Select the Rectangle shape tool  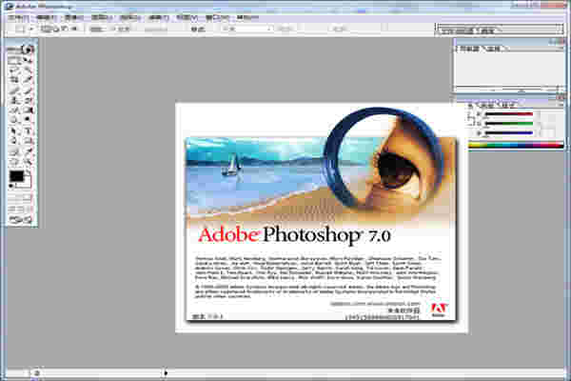point(28,140)
